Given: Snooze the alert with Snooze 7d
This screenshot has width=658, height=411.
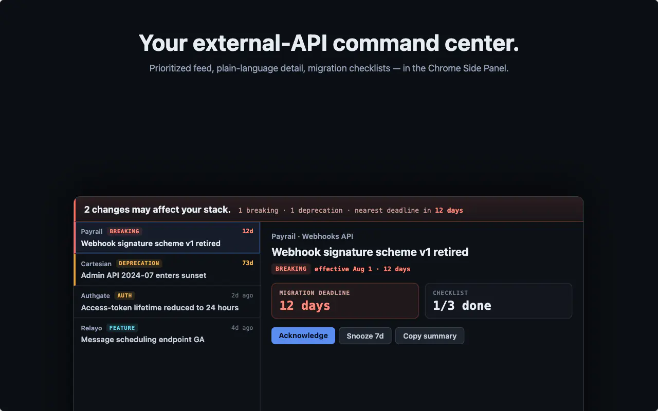Looking at the screenshot, I should [x=365, y=335].
